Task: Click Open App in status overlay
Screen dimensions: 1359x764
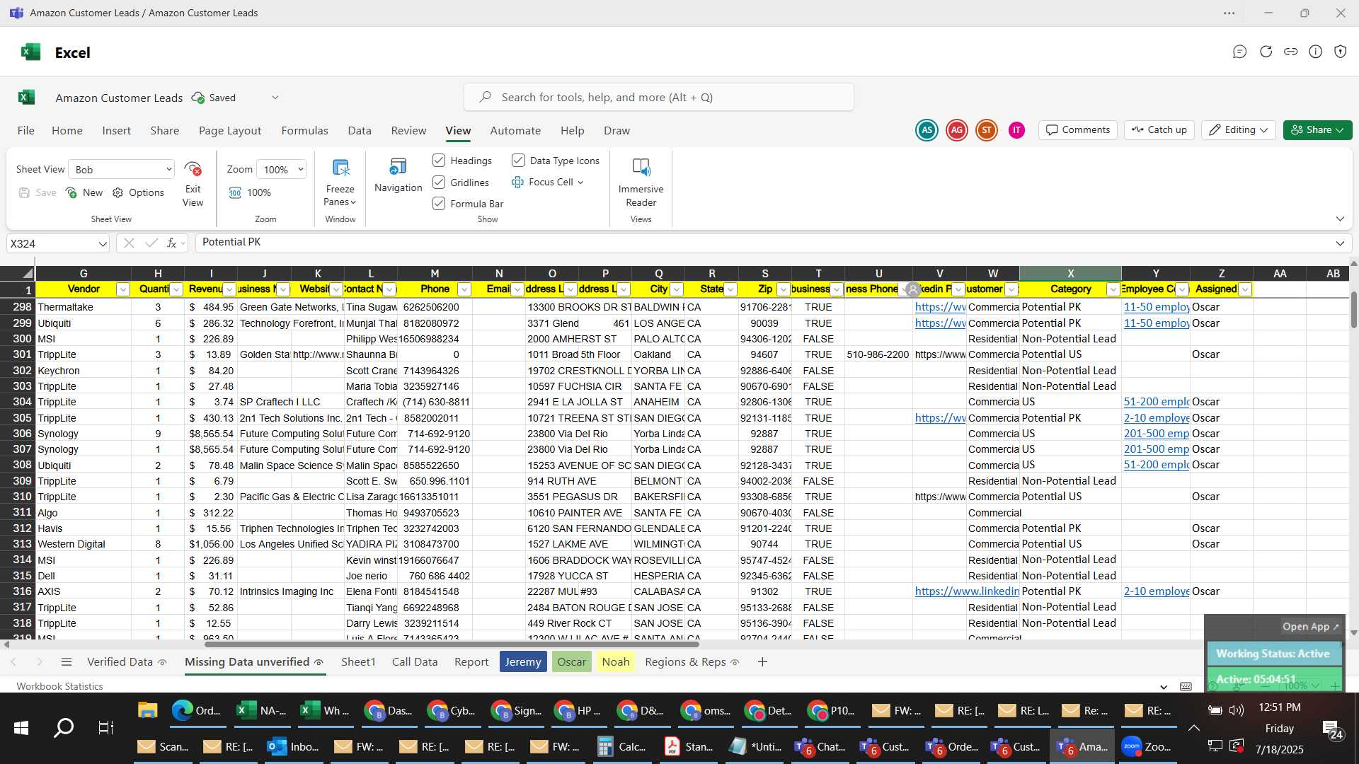Action: (x=1311, y=626)
